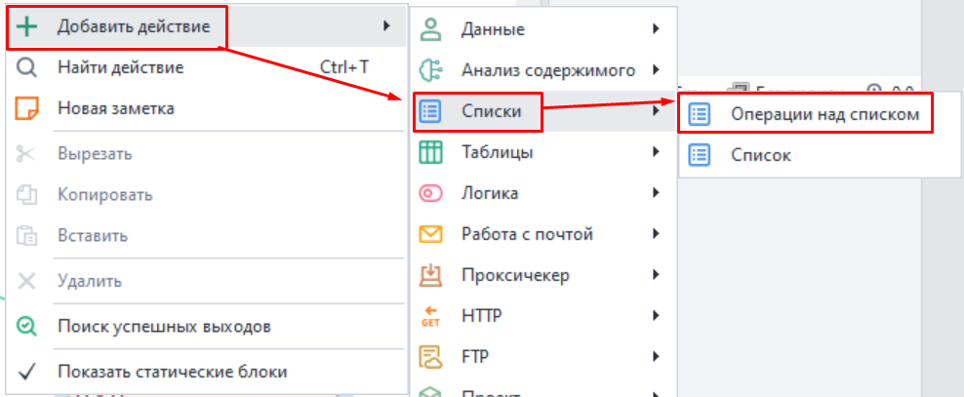The image size is (964, 397).
Task: Click the magnifier icon beside Найти действие
Action: (x=26, y=67)
